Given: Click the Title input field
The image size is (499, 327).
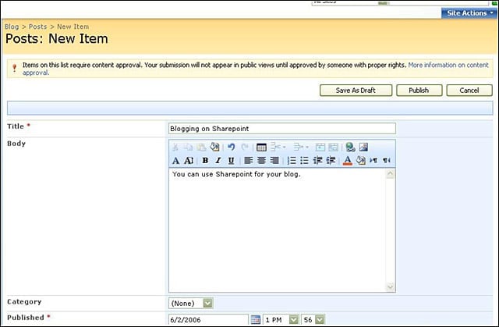Looking at the screenshot, I should tap(282, 129).
